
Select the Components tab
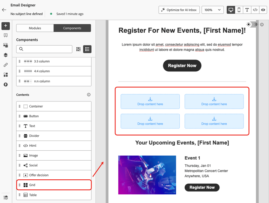[x=72, y=28]
